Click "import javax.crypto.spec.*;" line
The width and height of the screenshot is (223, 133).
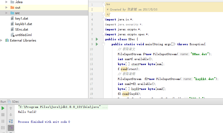pyautogui.click(x=127, y=34)
